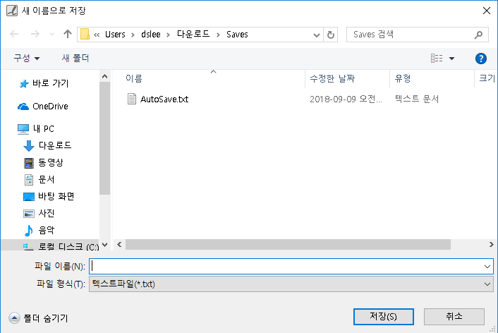Click the 2018-09-09 modified date cell
The width and height of the screenshot is (498, 333).
coord(346,99)
